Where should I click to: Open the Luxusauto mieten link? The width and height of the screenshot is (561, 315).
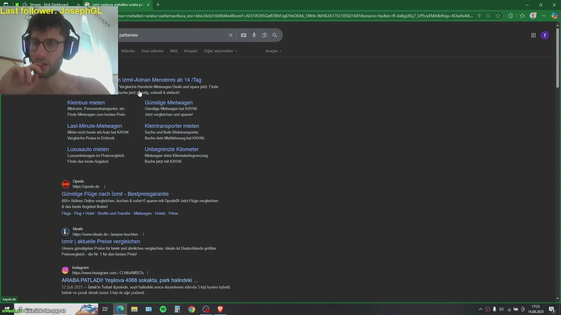[88, 149]
